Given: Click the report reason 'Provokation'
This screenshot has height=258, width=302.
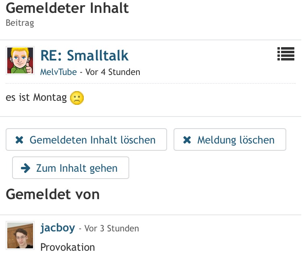Looking at the screenshot, I should pos(68,247).
